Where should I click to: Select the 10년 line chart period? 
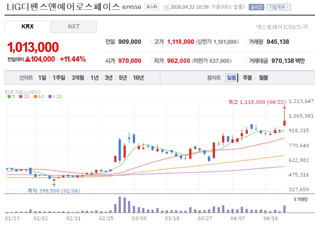[x=138, y=78]
